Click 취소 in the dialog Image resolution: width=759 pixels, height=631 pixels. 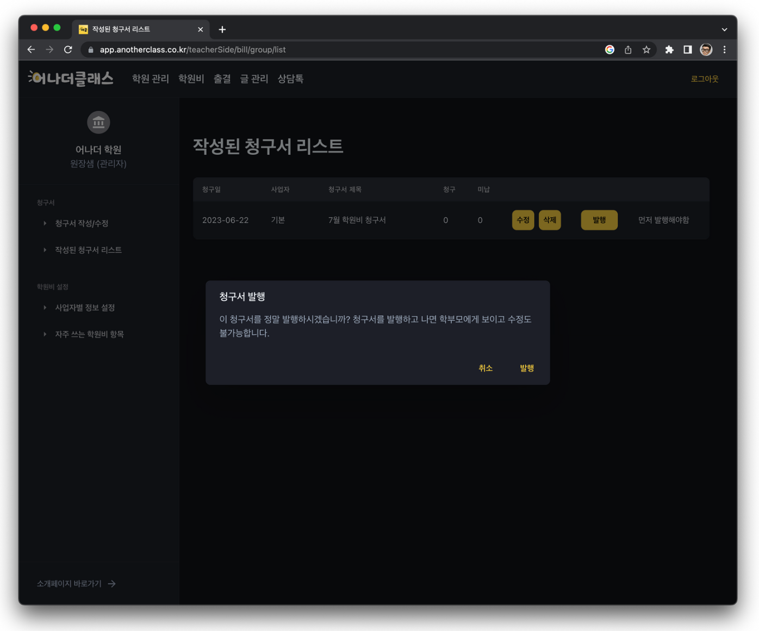point(486,368)
